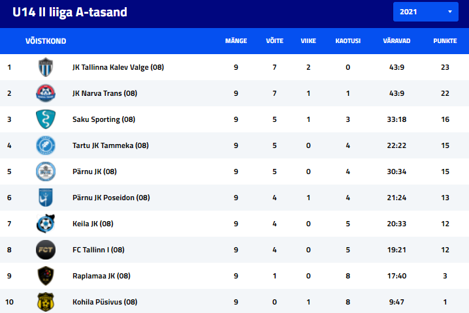This screenshot has height=313, width=469.
Task: Open Saku Sporting (08) team page
Action: 104,119
